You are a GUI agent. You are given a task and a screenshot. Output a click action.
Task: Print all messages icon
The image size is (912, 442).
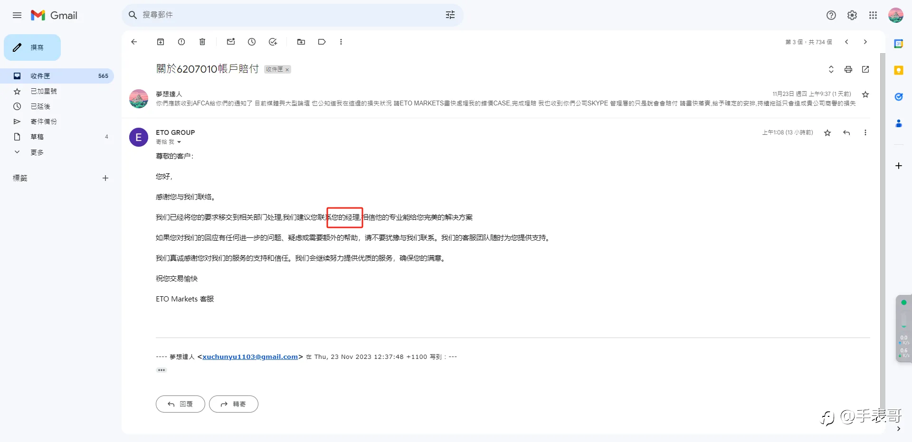pos(848,69)
